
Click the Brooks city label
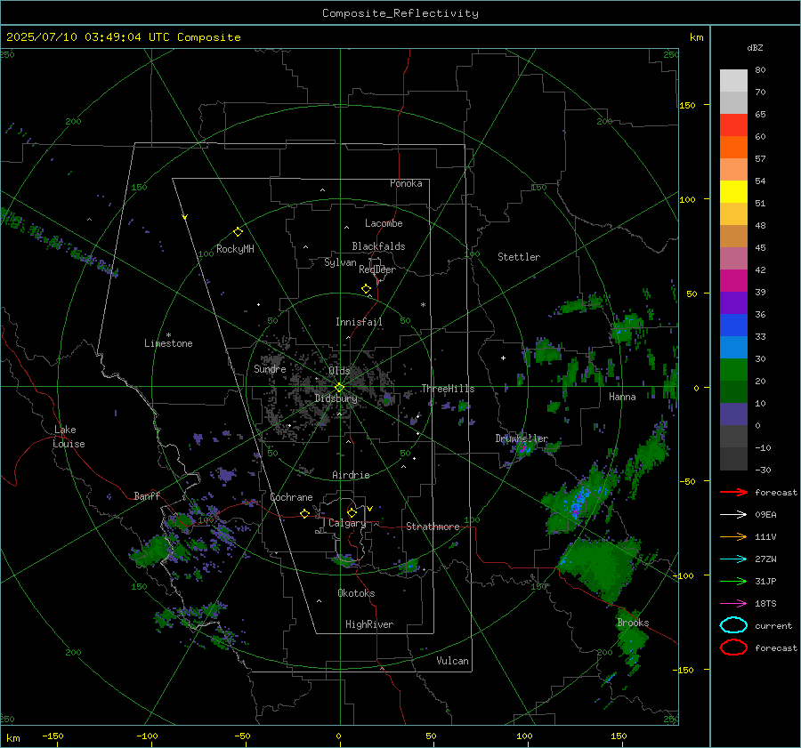[x=633, y=623]
